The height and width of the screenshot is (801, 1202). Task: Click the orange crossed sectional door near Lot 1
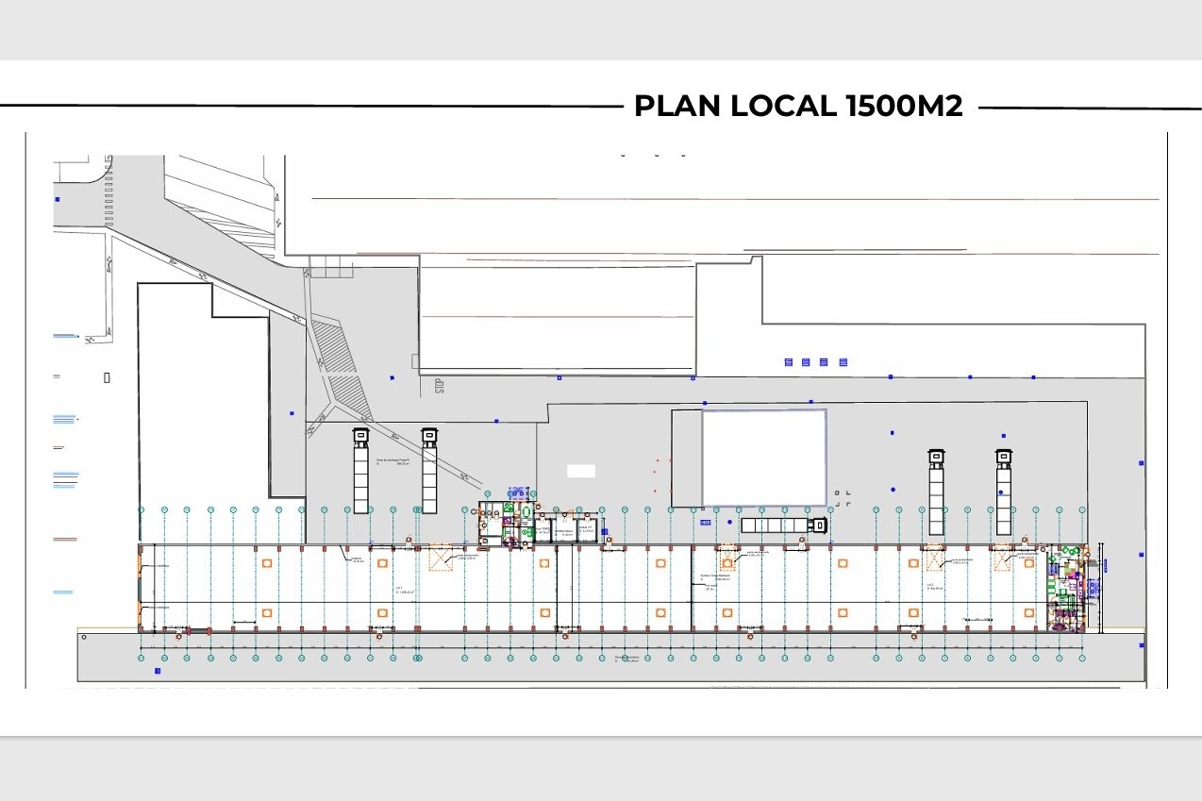(441, 559)
